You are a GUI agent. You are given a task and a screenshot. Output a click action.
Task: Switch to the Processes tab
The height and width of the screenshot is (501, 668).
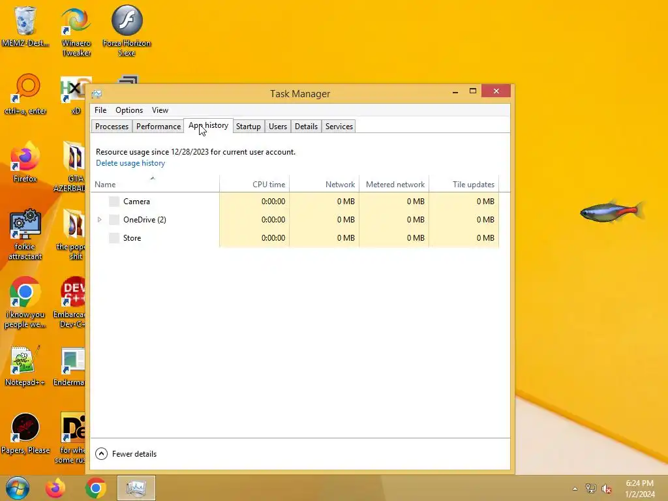pos(112,127)
